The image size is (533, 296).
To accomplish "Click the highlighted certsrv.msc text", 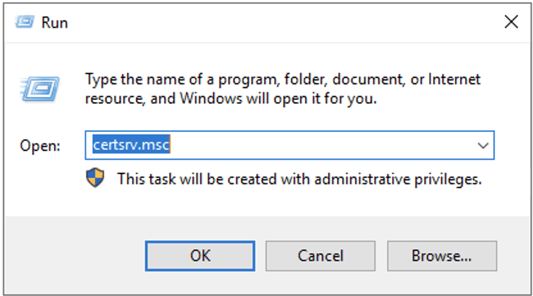I will (x=131, y=145).
